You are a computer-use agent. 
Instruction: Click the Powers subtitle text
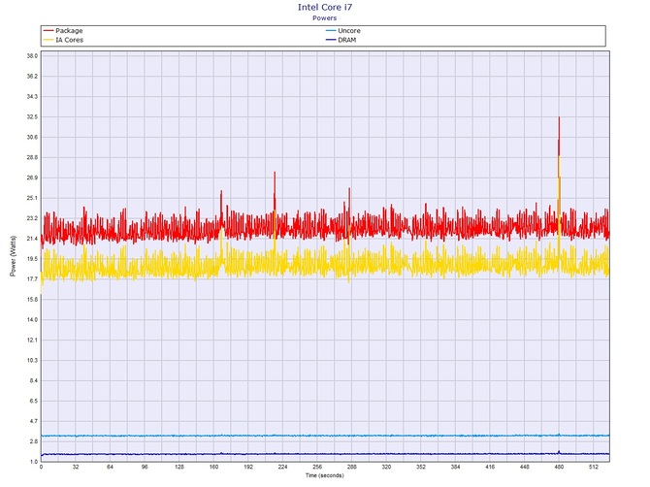325,17
